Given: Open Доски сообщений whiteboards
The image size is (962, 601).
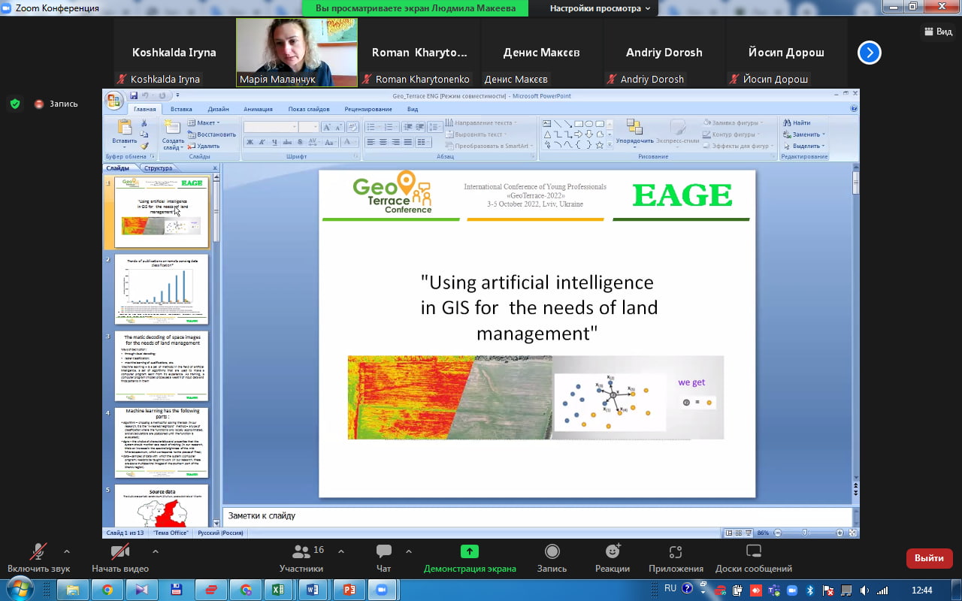Looking at the screenshot, I should pyautogui.click(x=754, y=558).
